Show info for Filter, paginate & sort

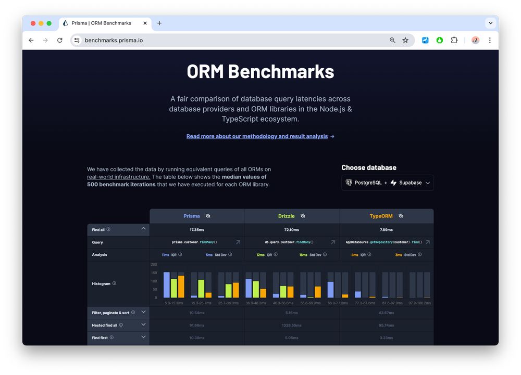(133, 313)
